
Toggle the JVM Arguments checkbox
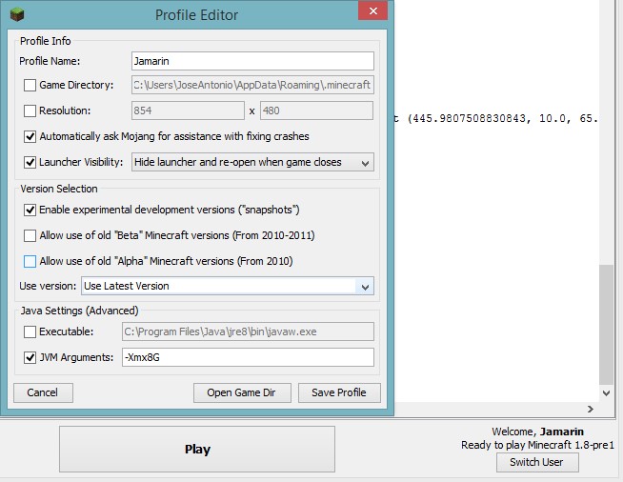point(30,357)
